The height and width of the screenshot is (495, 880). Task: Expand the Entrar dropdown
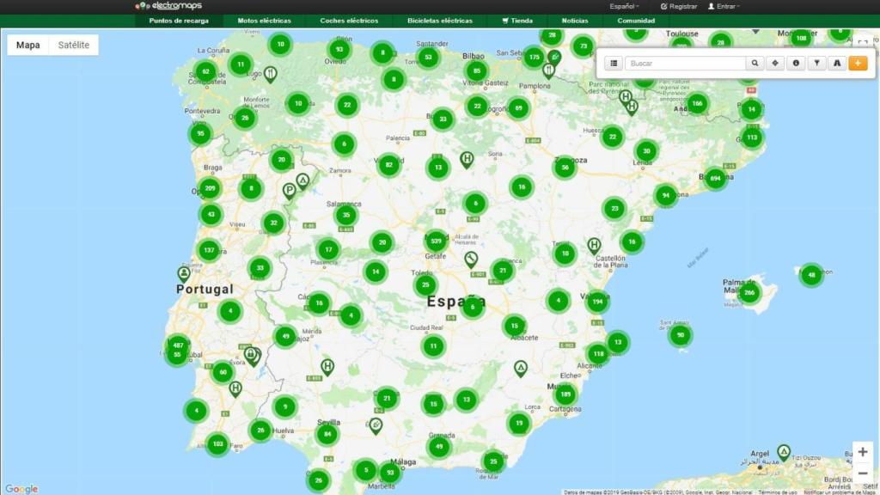tap(726, 5)
